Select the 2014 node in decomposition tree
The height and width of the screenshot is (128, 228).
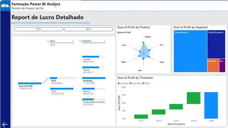pos(62,89)
